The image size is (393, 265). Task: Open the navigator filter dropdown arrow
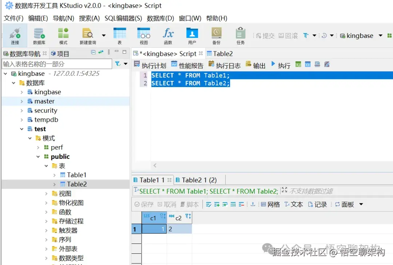(126, 64)
